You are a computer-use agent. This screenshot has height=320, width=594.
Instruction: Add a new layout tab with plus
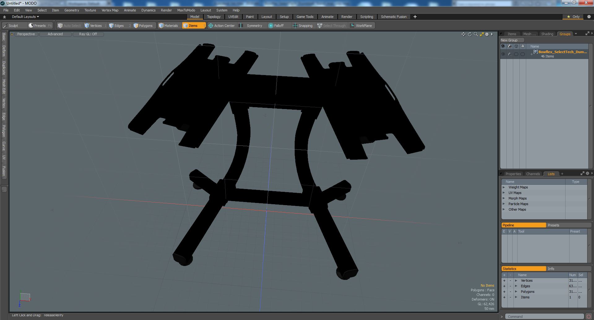(x=415, y=17)
